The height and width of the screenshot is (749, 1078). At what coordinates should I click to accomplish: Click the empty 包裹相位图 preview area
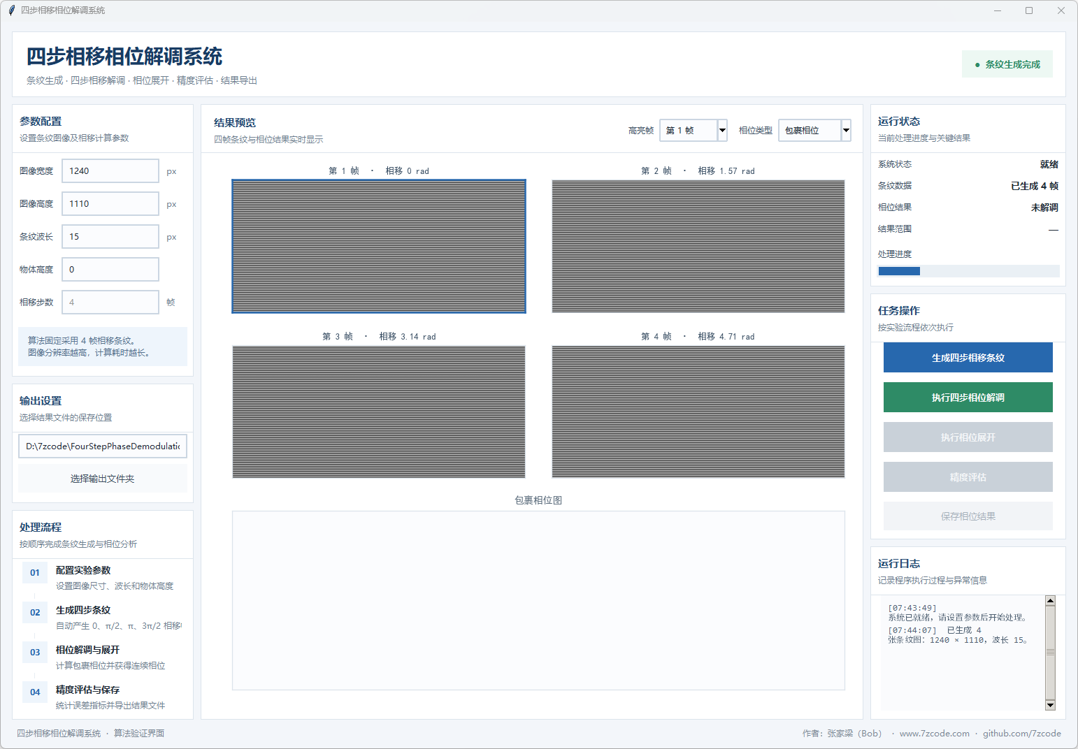tap(538, 600)
